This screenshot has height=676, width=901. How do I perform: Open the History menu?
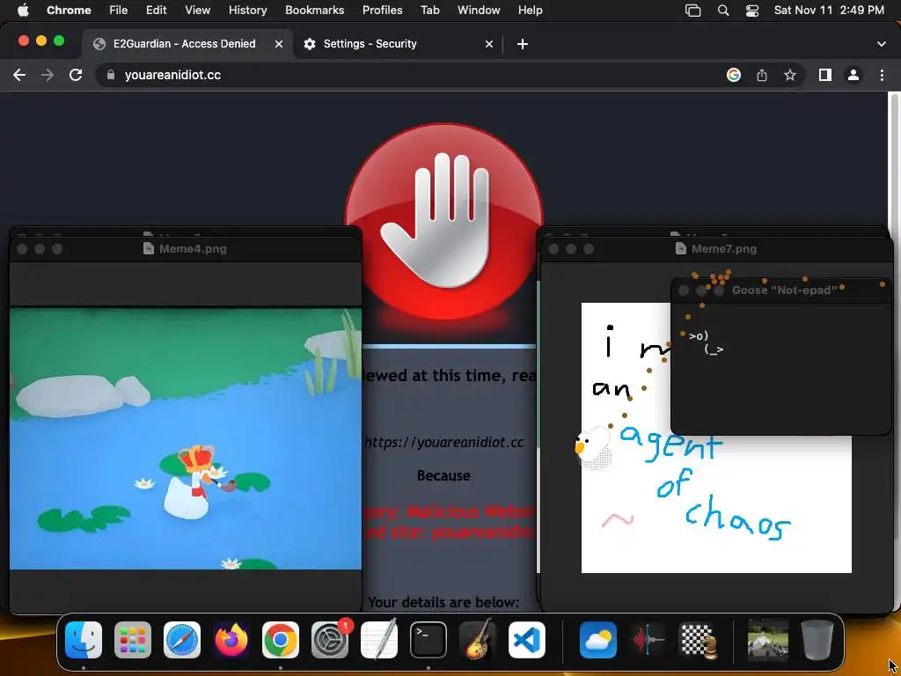(247, 11)
